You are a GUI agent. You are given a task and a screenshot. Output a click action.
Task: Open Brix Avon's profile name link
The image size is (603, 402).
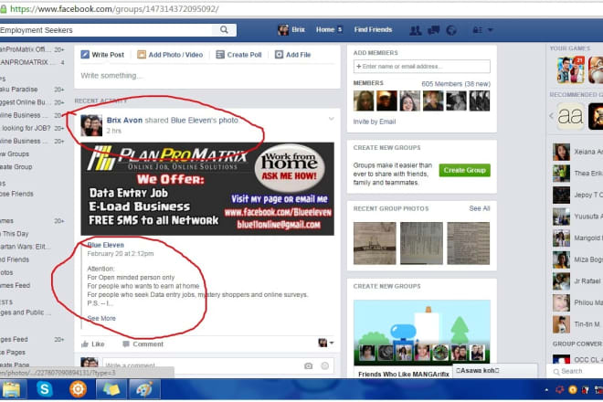124,120
